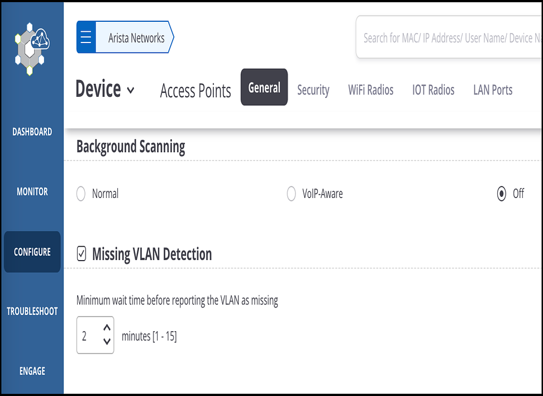The height and width of the screenshot is (396, 543).
Task: Select Configure in the left navigation
Action: click(x=32, y=252)
